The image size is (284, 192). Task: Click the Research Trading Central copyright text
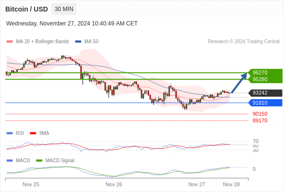tap(244, 42)
